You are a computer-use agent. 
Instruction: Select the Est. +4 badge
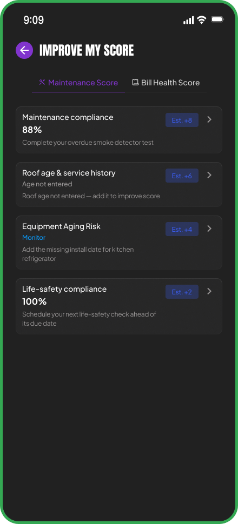pos(182,229)
